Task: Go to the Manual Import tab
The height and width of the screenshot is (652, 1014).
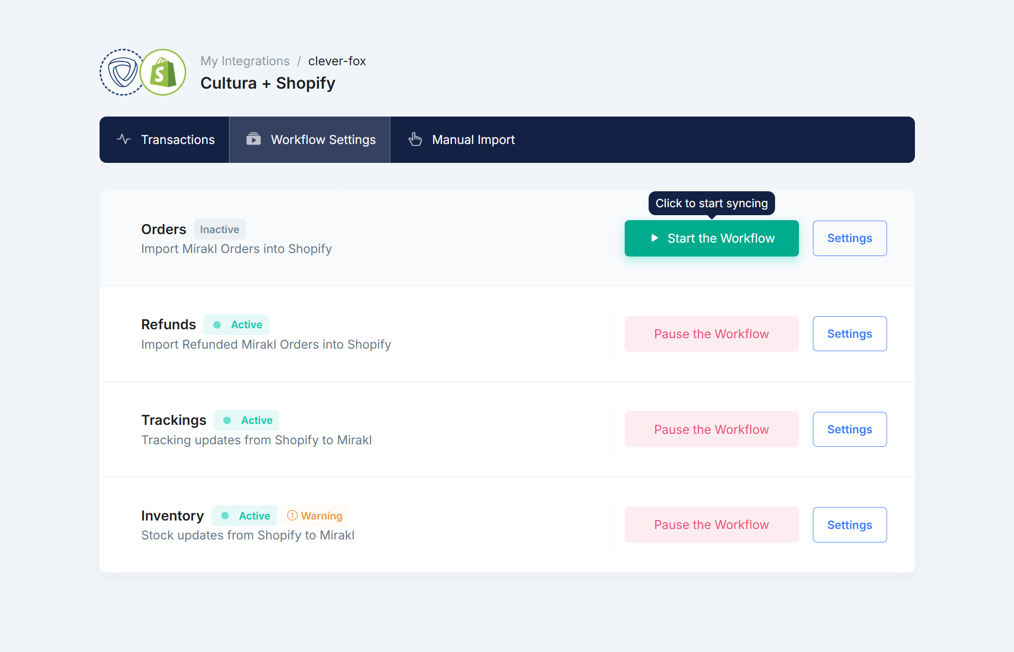Action: [x=461, y=139]
